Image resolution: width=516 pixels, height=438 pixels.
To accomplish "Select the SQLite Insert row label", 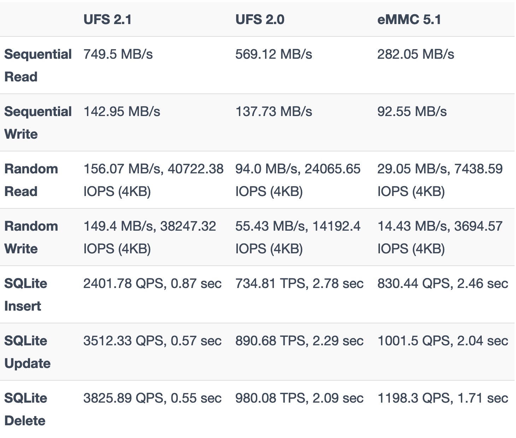I will 25,295.
